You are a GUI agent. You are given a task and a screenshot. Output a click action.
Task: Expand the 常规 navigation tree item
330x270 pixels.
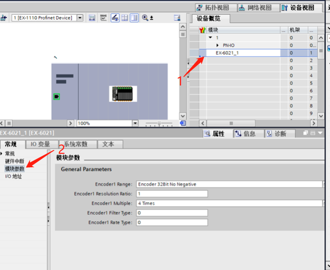click(x=2, y=153)
